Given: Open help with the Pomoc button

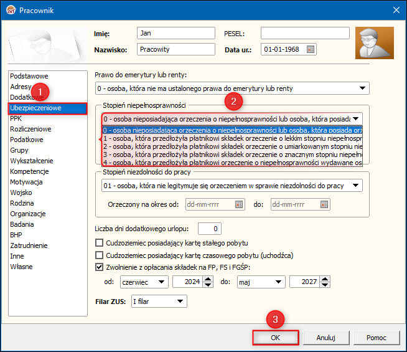Looking at the screenshot, I should [377, 338].
